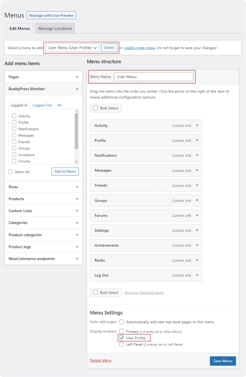Click the Forums item disclosure arrow
Screen dimensions: 246x377
(197, 215)
